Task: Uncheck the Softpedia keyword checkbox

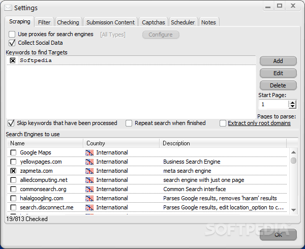Action: point(13,60)
